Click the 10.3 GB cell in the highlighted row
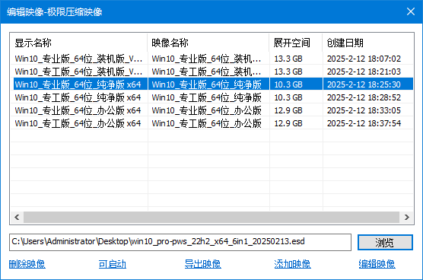The image size is (423, 280). coord(288,84)
